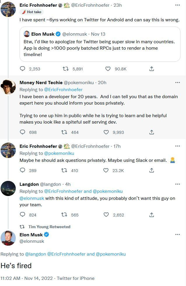This screenshot has width=186, height=286.
Task: Open more options on Elon Musk's reply
Action: coord(178,234)
